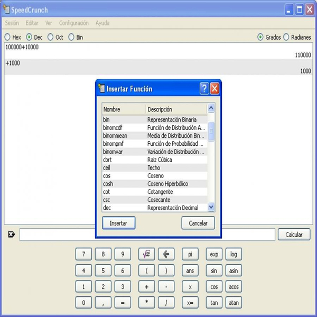Click the backspace arrow keypad button
This screenshot has width=317, height=317.
pos(166,254)
